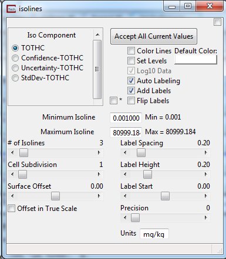Viewport: 226px width, 259px height.
Task: Click Accept All Current Values button
Action: [154, 36]
